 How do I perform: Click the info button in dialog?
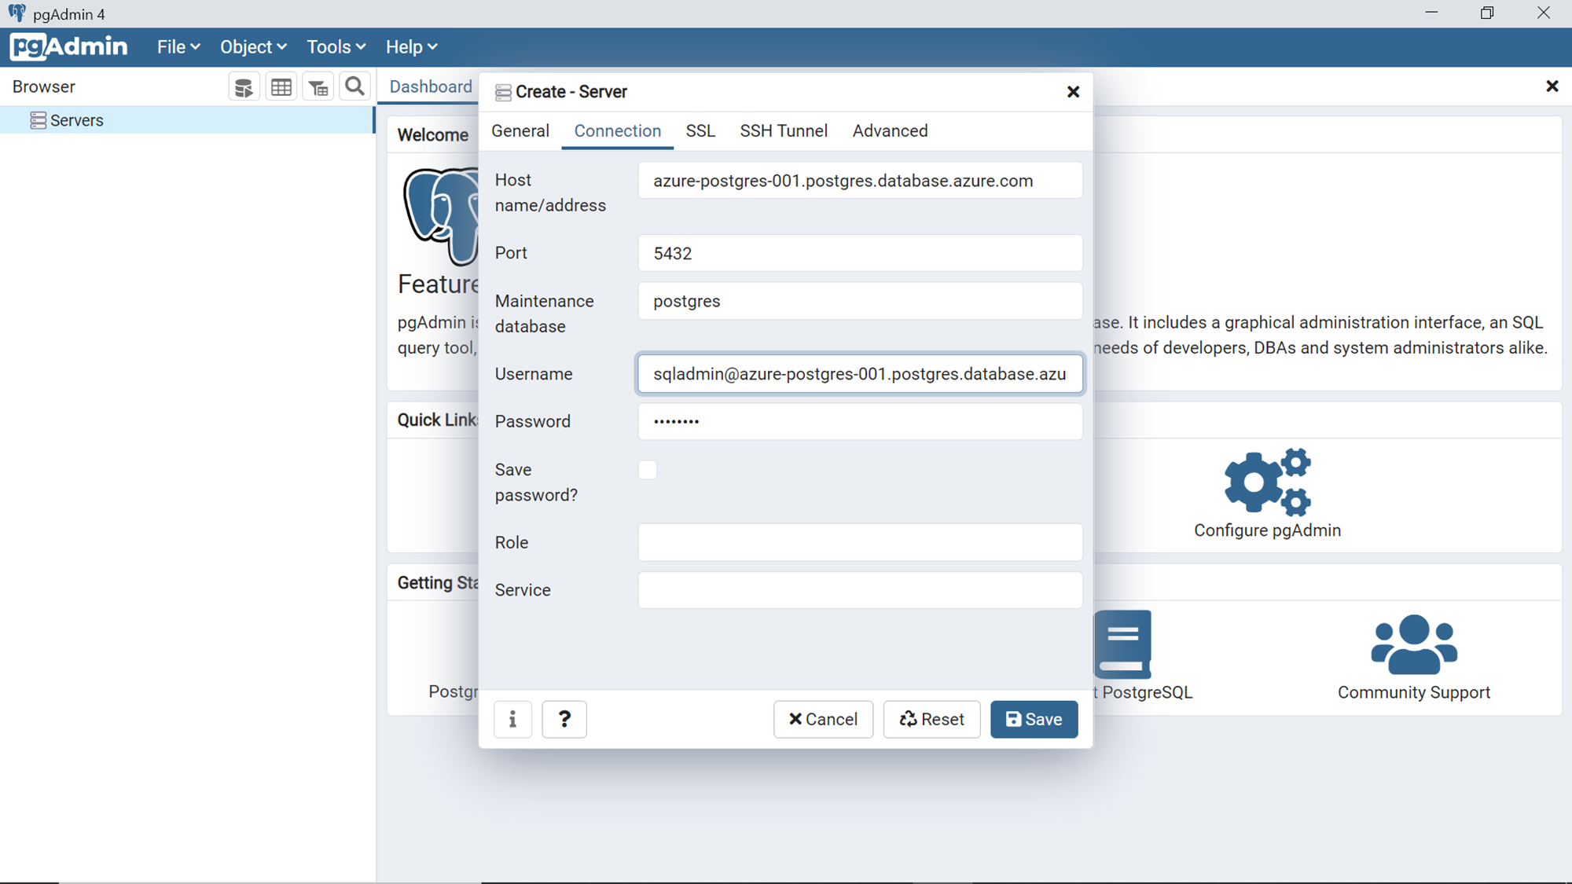pos(512,719)
